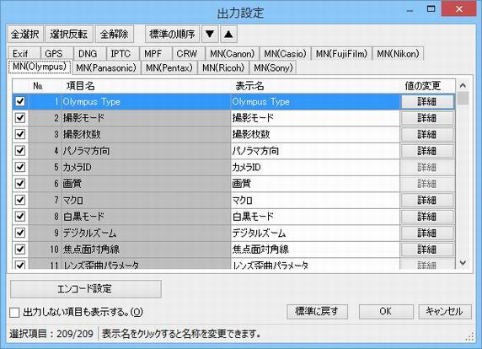Image resolution: width=482 pixels, height=349 pixels.
Task: Edit the 表示名 cell for 画質
Action: [315, 184]
